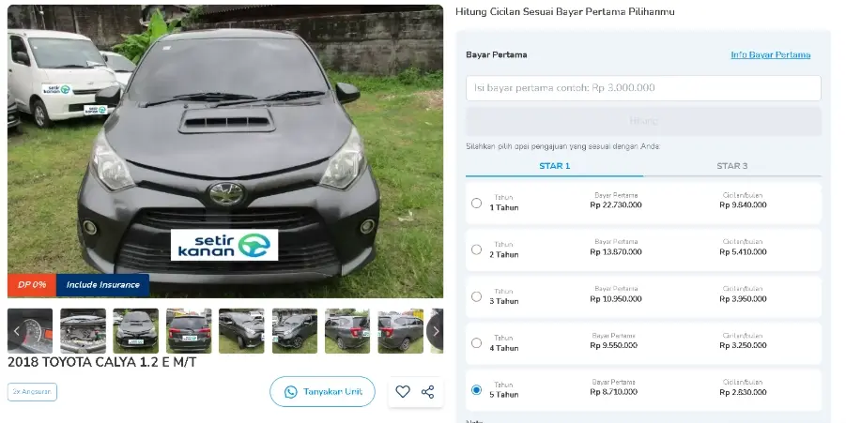Click the main car photo

click(225, 150)
